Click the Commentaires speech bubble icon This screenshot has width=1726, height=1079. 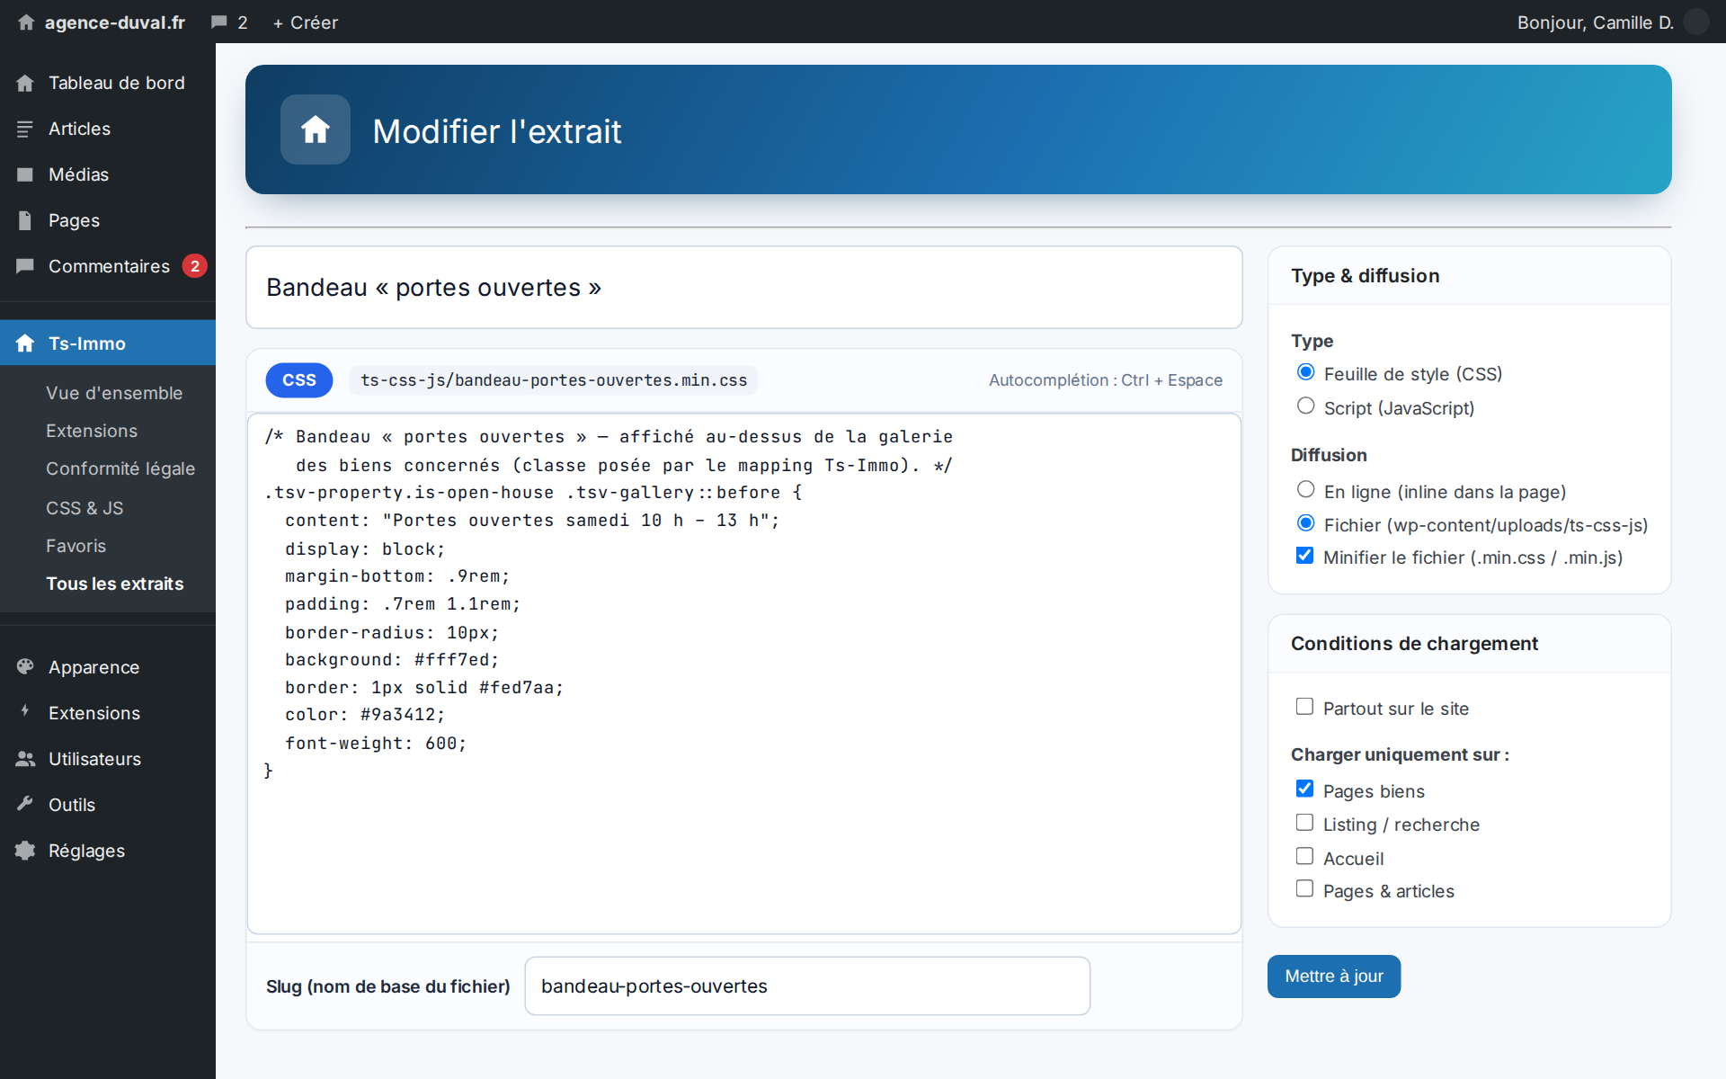coord(25,266)
